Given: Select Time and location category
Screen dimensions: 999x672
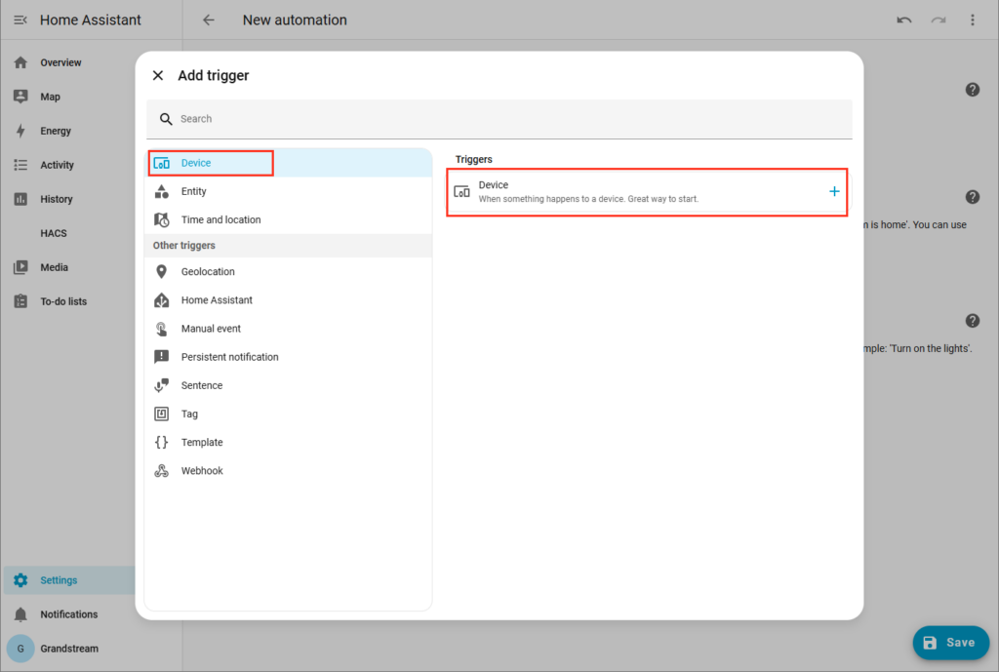Looking at the screenshot, I should [x=289, y=219].
